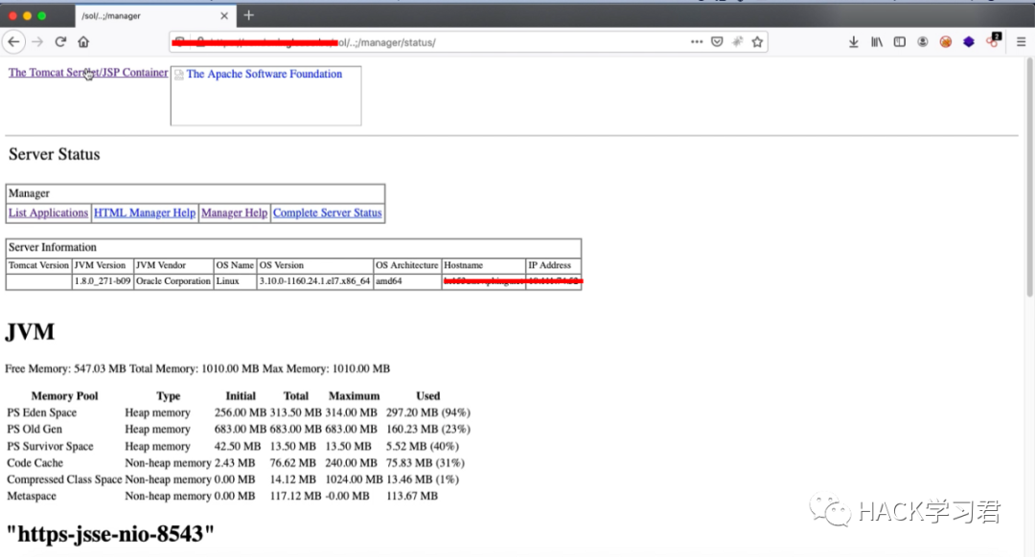Click the https-jsse-nio-8543 heading
1035x557 pixels.
coord(110,534)
